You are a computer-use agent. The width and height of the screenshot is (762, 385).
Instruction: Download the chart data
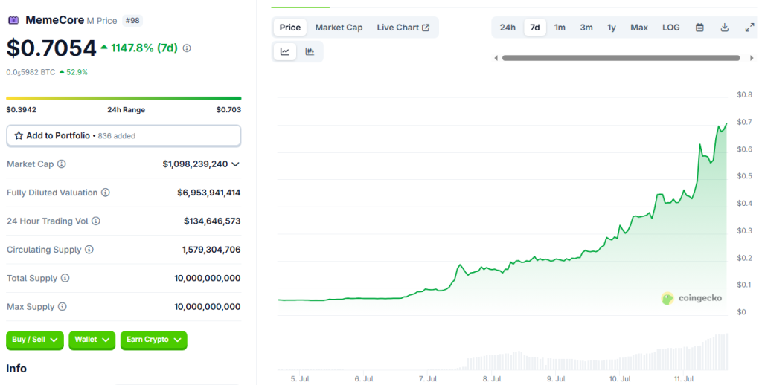tap(725, 27)
